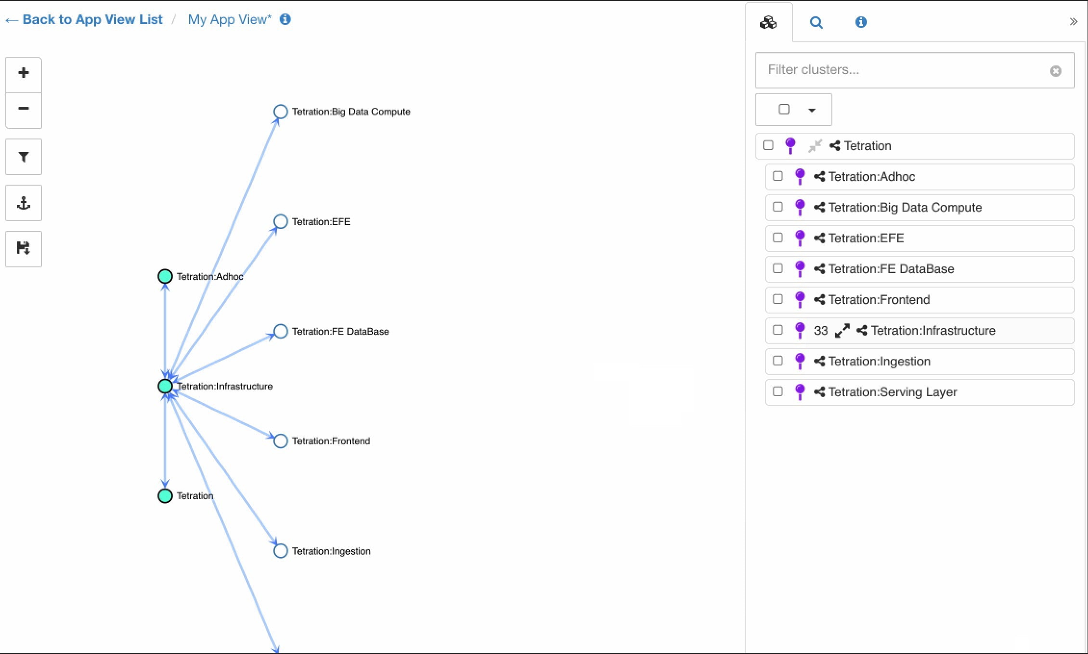Click share icon on Tetration:Big Data Compute row
1088x654 pixels.
tap(819, 207)
